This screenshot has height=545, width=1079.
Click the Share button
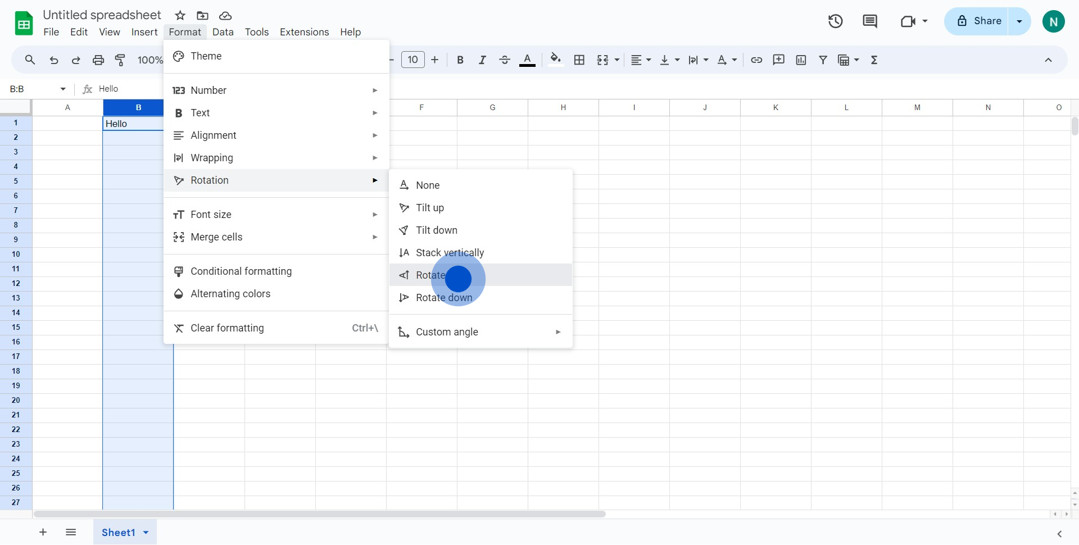tap(977, 21)
